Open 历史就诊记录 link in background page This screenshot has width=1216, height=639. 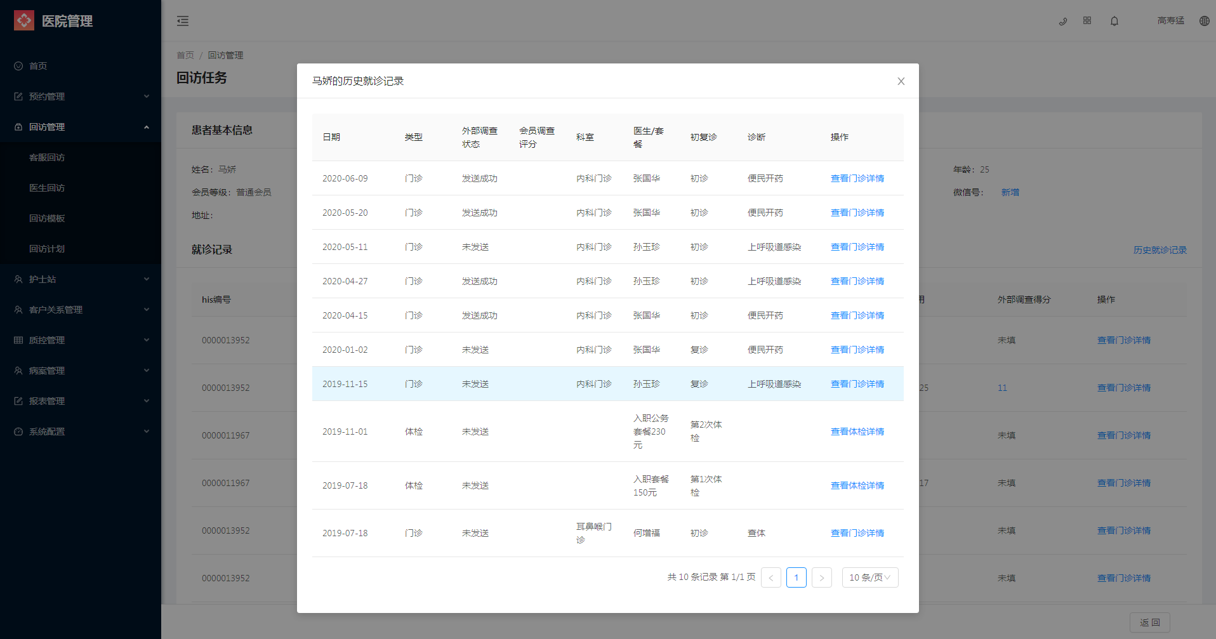1160,250
